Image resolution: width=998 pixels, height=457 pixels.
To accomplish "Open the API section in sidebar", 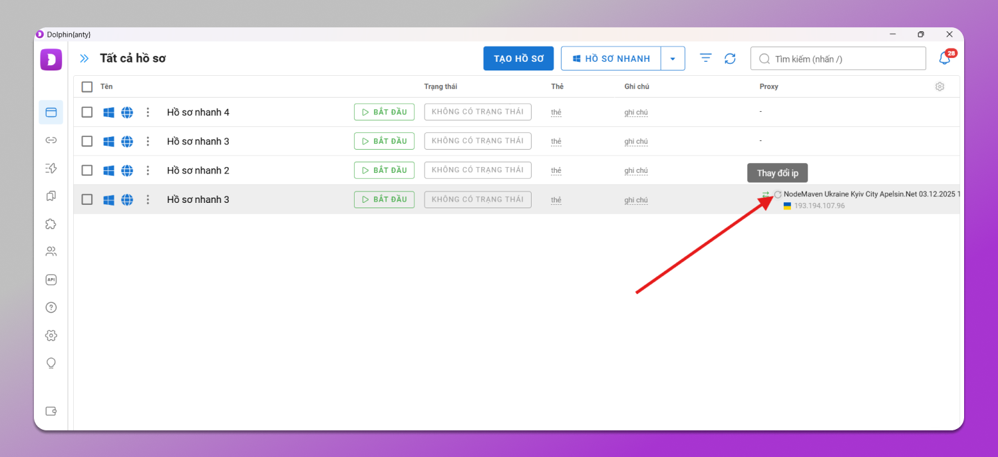I will pyautogui.click(x=51, y=280).
